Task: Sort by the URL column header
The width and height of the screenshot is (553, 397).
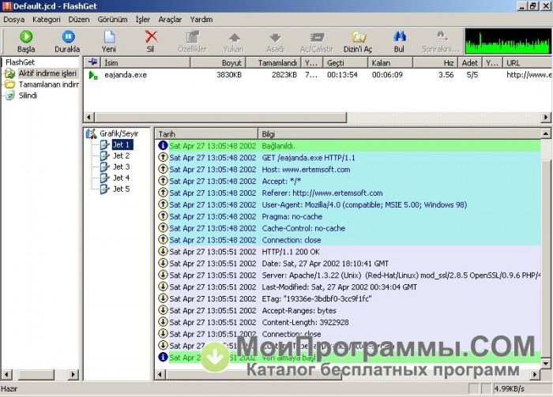Action: (528, 62)
